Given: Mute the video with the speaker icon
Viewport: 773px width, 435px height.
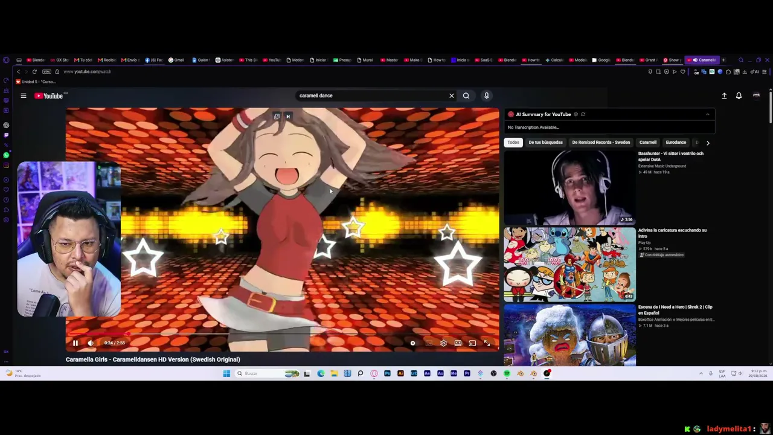Looking at the screenshot, I should [91, 343].
